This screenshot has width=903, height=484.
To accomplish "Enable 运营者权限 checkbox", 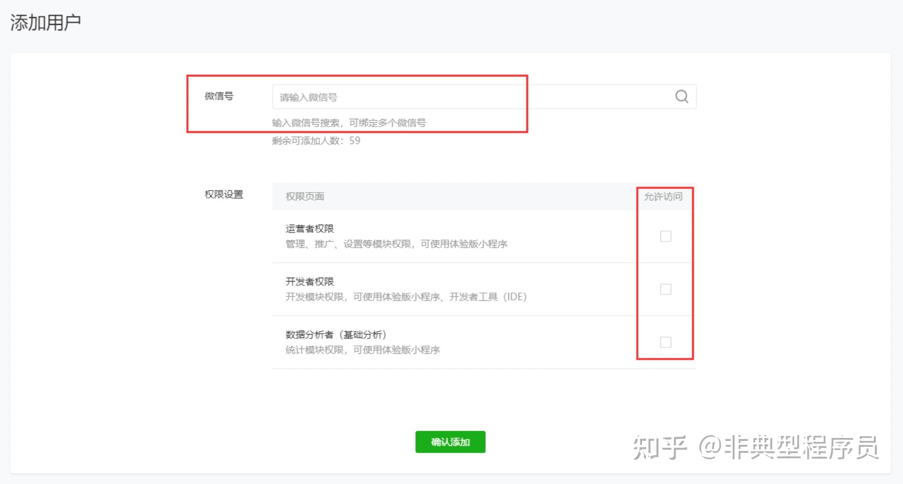I will (x=665, y=237).
